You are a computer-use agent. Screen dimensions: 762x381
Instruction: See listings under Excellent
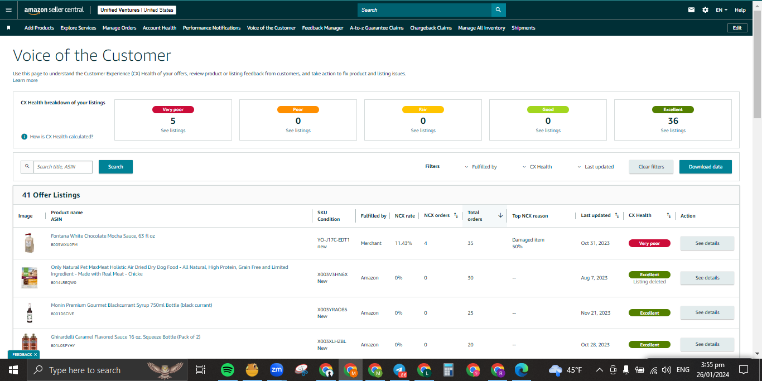[673, 131]
